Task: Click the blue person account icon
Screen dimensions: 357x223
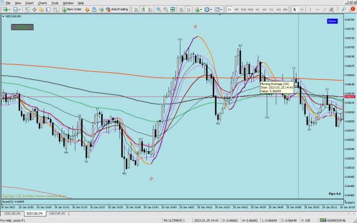Action: point(94,10)
